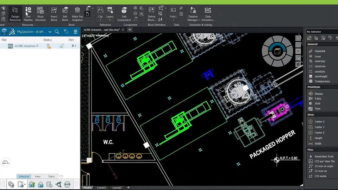Launch the Edit Block tool

coord(65,14)
